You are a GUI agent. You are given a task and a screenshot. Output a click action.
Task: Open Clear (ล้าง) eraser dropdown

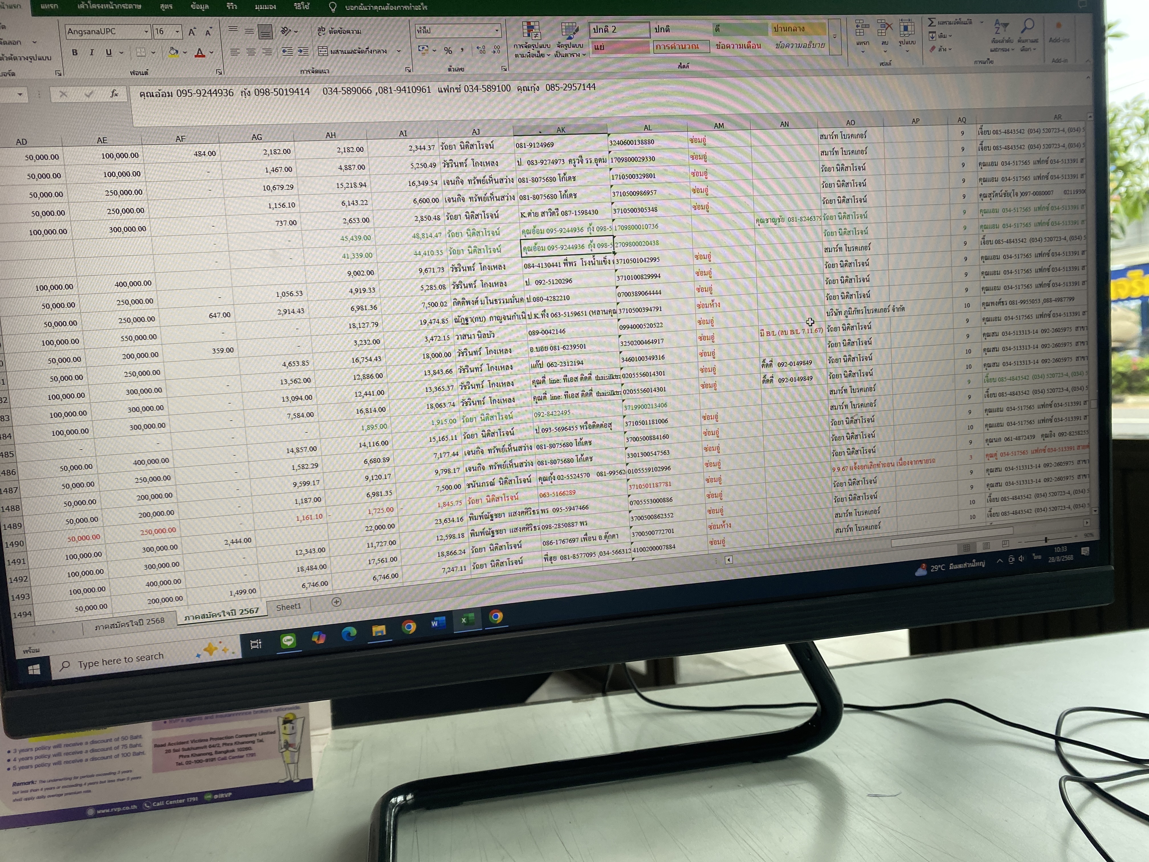940,49
